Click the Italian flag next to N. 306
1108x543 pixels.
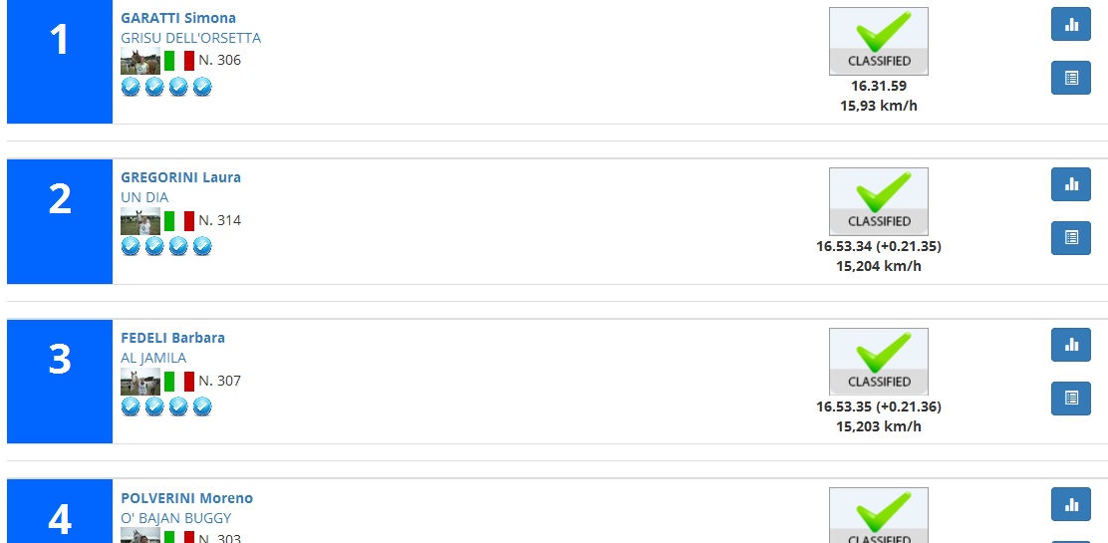tap(178, 61)
